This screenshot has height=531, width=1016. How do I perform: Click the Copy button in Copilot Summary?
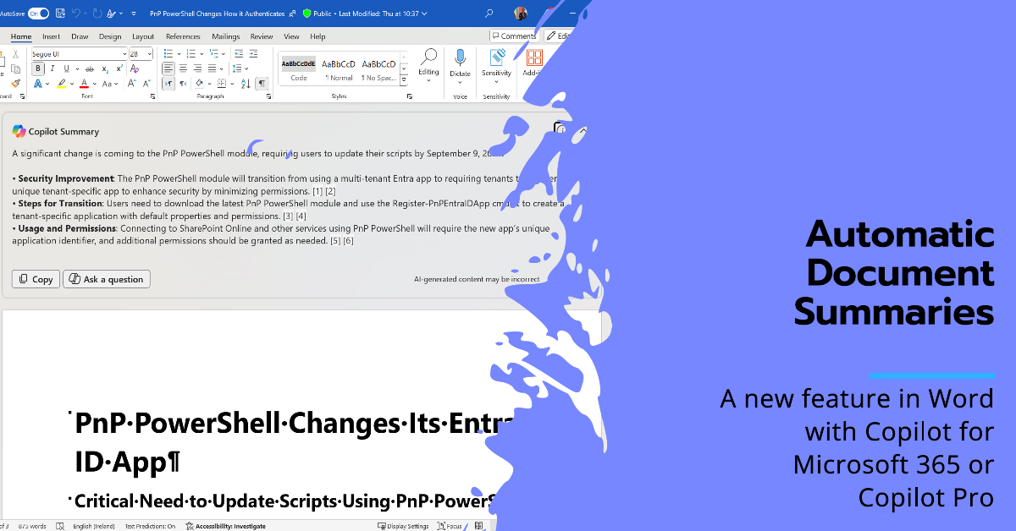[36, 279]
